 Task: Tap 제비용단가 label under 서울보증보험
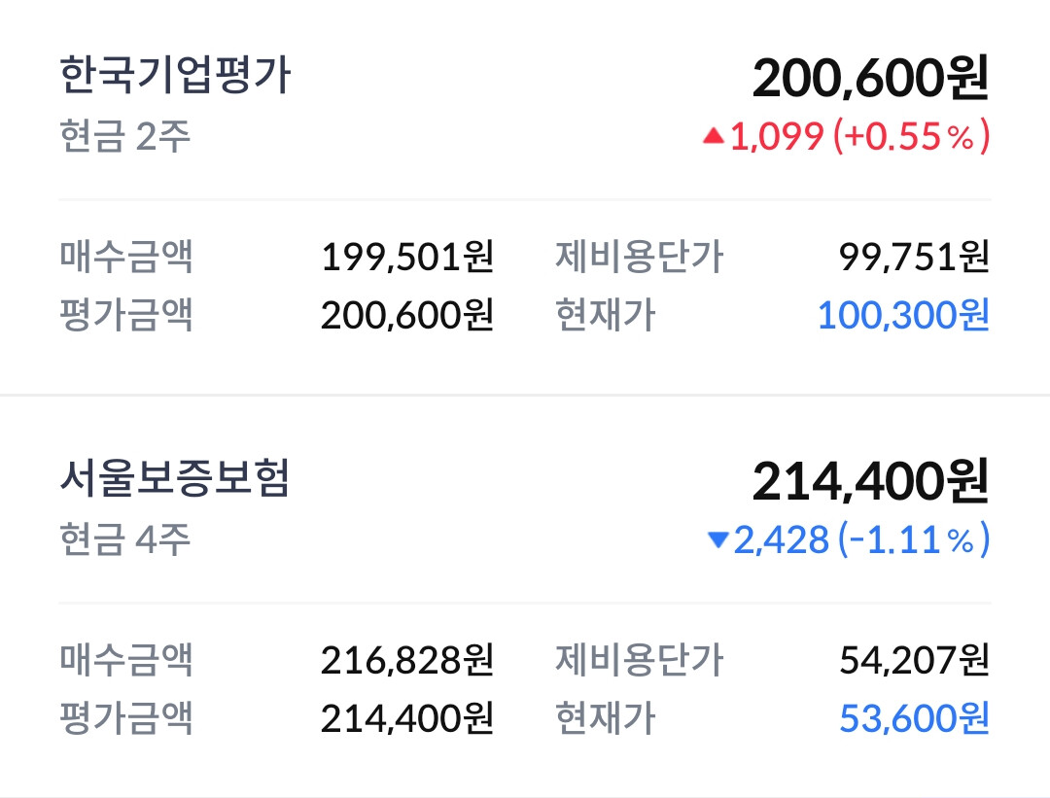639,660
